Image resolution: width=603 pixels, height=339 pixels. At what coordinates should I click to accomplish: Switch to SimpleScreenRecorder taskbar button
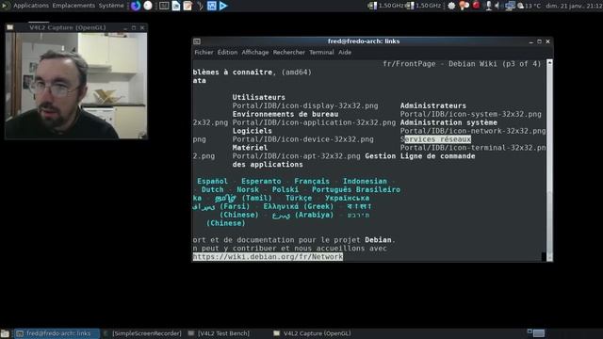click(142, 333)
